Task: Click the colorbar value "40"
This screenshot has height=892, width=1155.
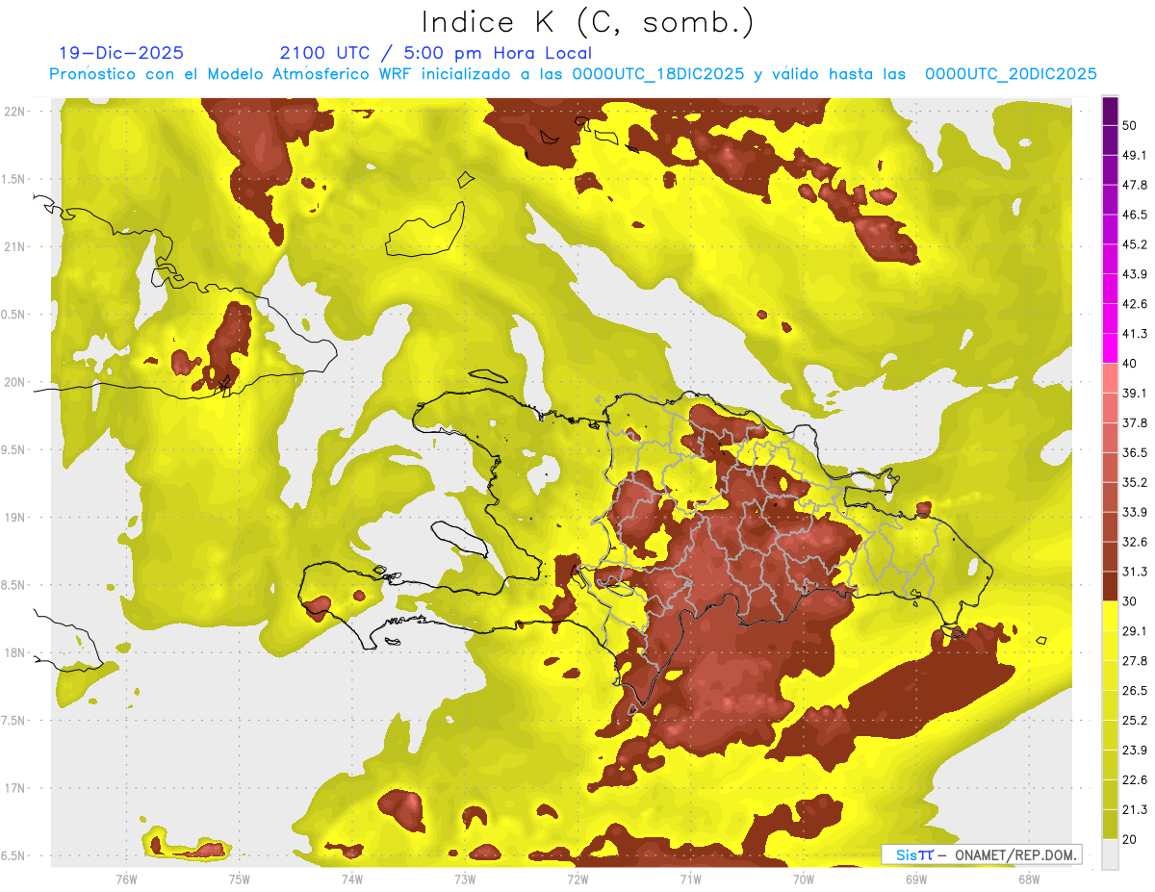Action: point(1130,364)
